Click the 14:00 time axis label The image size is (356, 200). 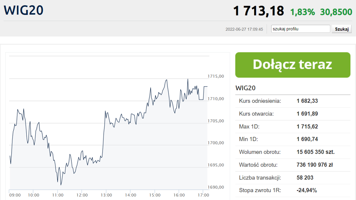coord(131,195)
